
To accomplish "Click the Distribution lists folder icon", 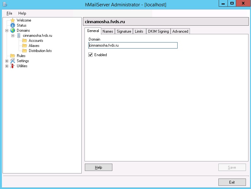I will 24,51.
